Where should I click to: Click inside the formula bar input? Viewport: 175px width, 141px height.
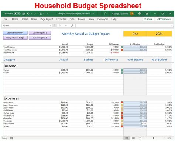[123, 25]
